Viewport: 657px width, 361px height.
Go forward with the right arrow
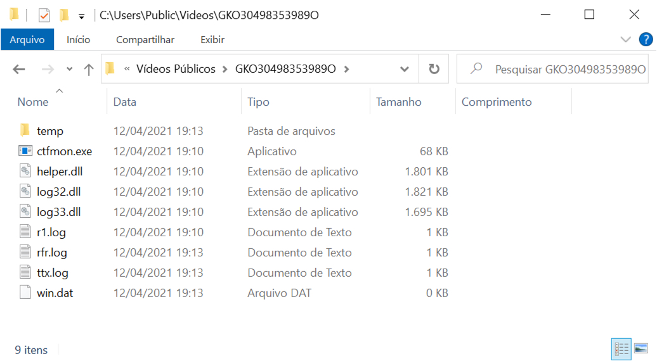(x=48, y=69)
